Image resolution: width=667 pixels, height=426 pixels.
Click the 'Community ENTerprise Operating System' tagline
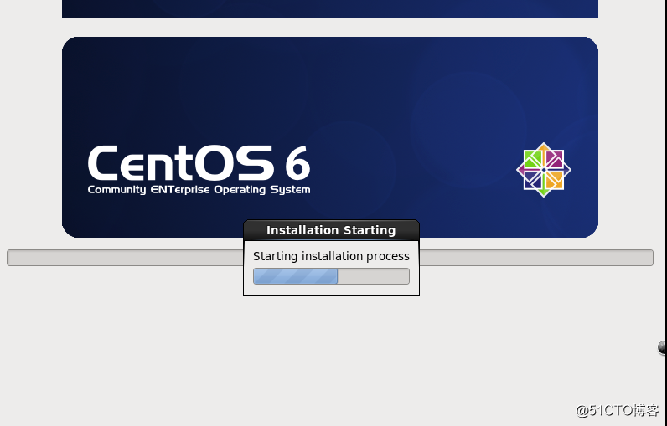[x=199, y=190]
